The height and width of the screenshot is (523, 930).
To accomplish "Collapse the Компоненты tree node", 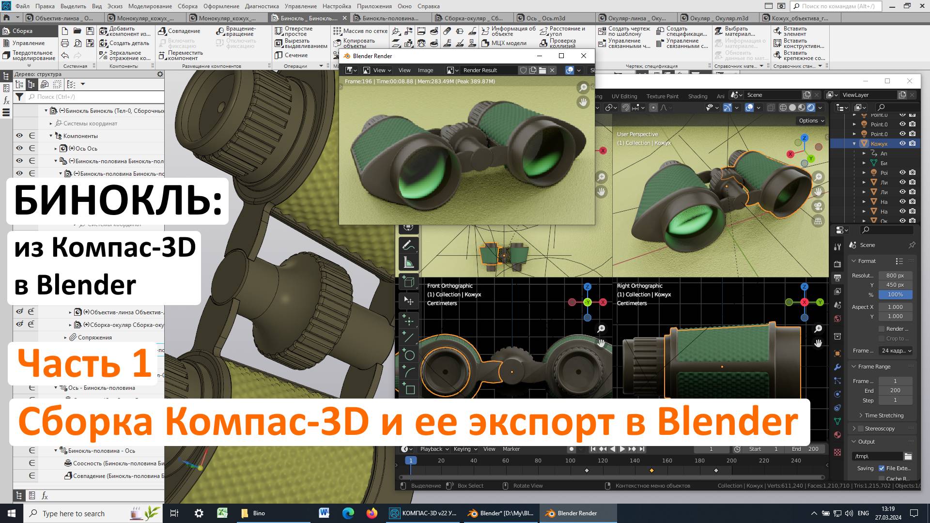I will (x=51, y=136).
